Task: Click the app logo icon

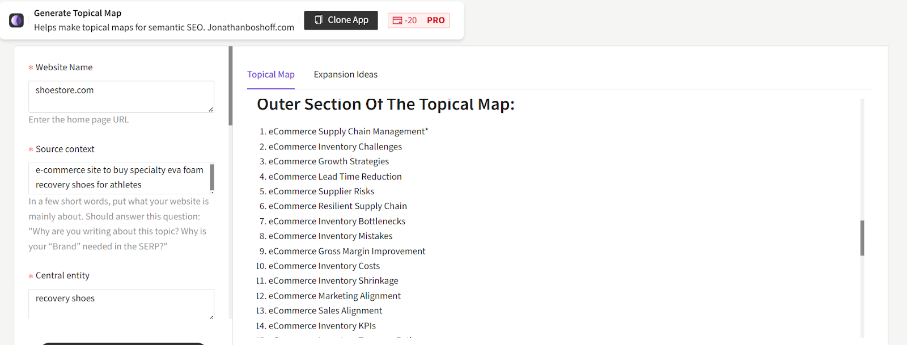Action: coord(16,20)
